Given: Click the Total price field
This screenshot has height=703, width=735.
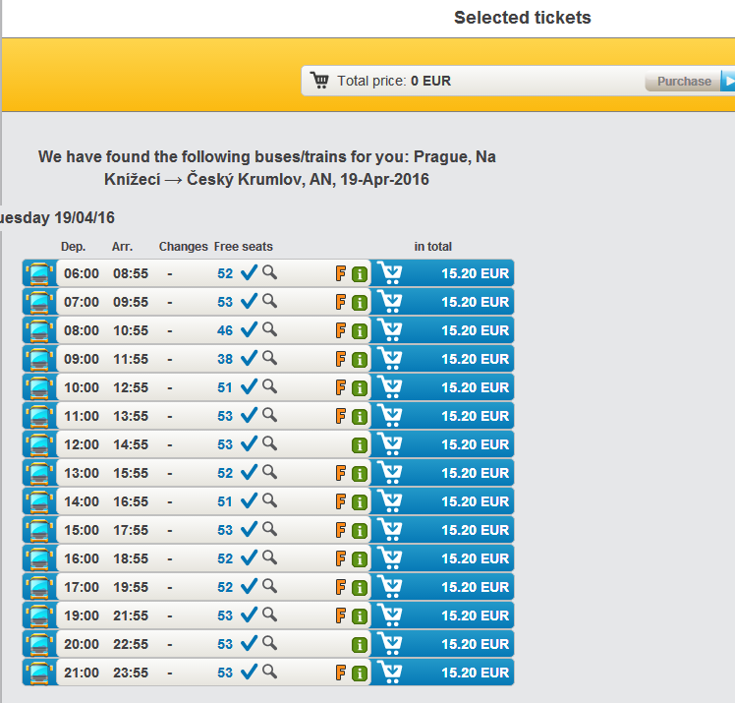Looking at the screenshot, I should tap(393, 82).
